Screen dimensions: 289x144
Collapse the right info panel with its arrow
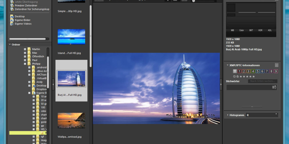tap(221, 84)
